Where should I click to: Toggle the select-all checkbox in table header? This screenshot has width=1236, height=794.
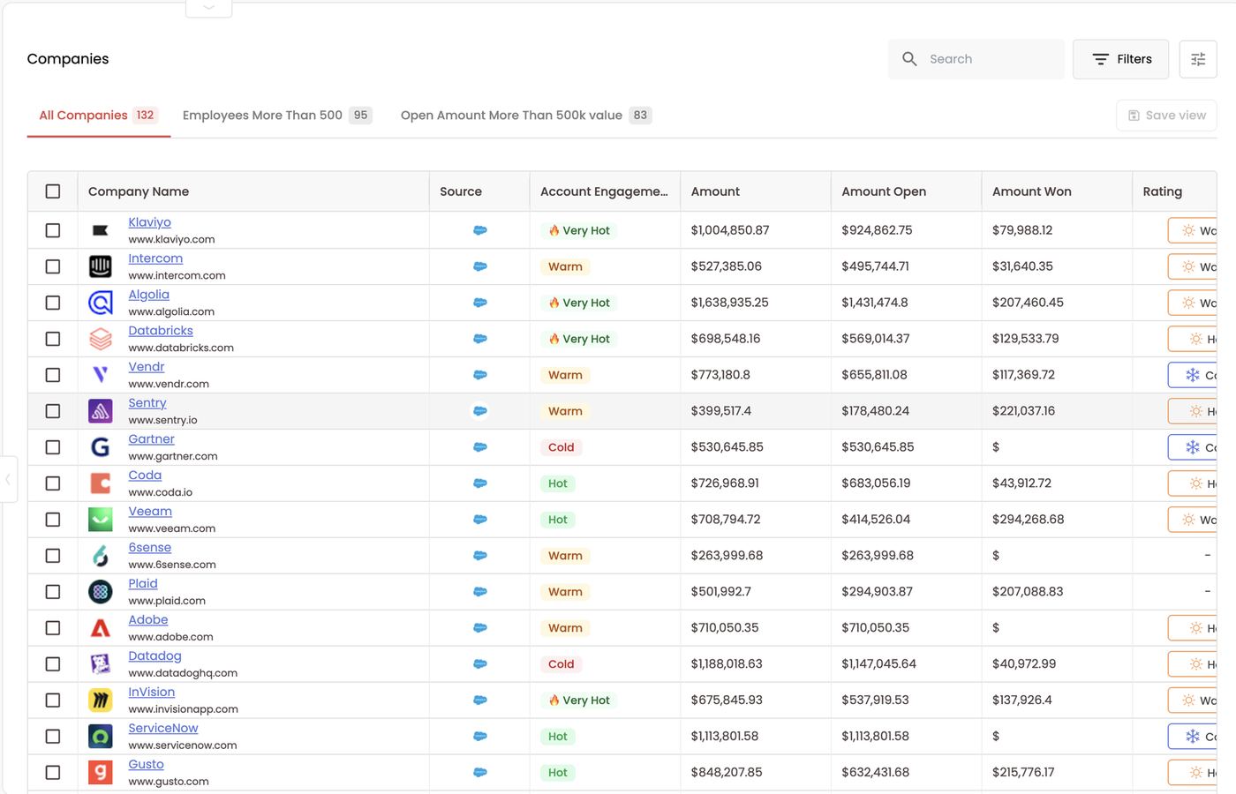click(53, 191)
